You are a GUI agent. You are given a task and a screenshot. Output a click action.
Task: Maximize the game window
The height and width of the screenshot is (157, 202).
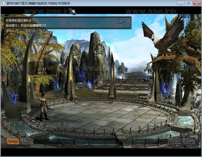[x=188, y=3]
